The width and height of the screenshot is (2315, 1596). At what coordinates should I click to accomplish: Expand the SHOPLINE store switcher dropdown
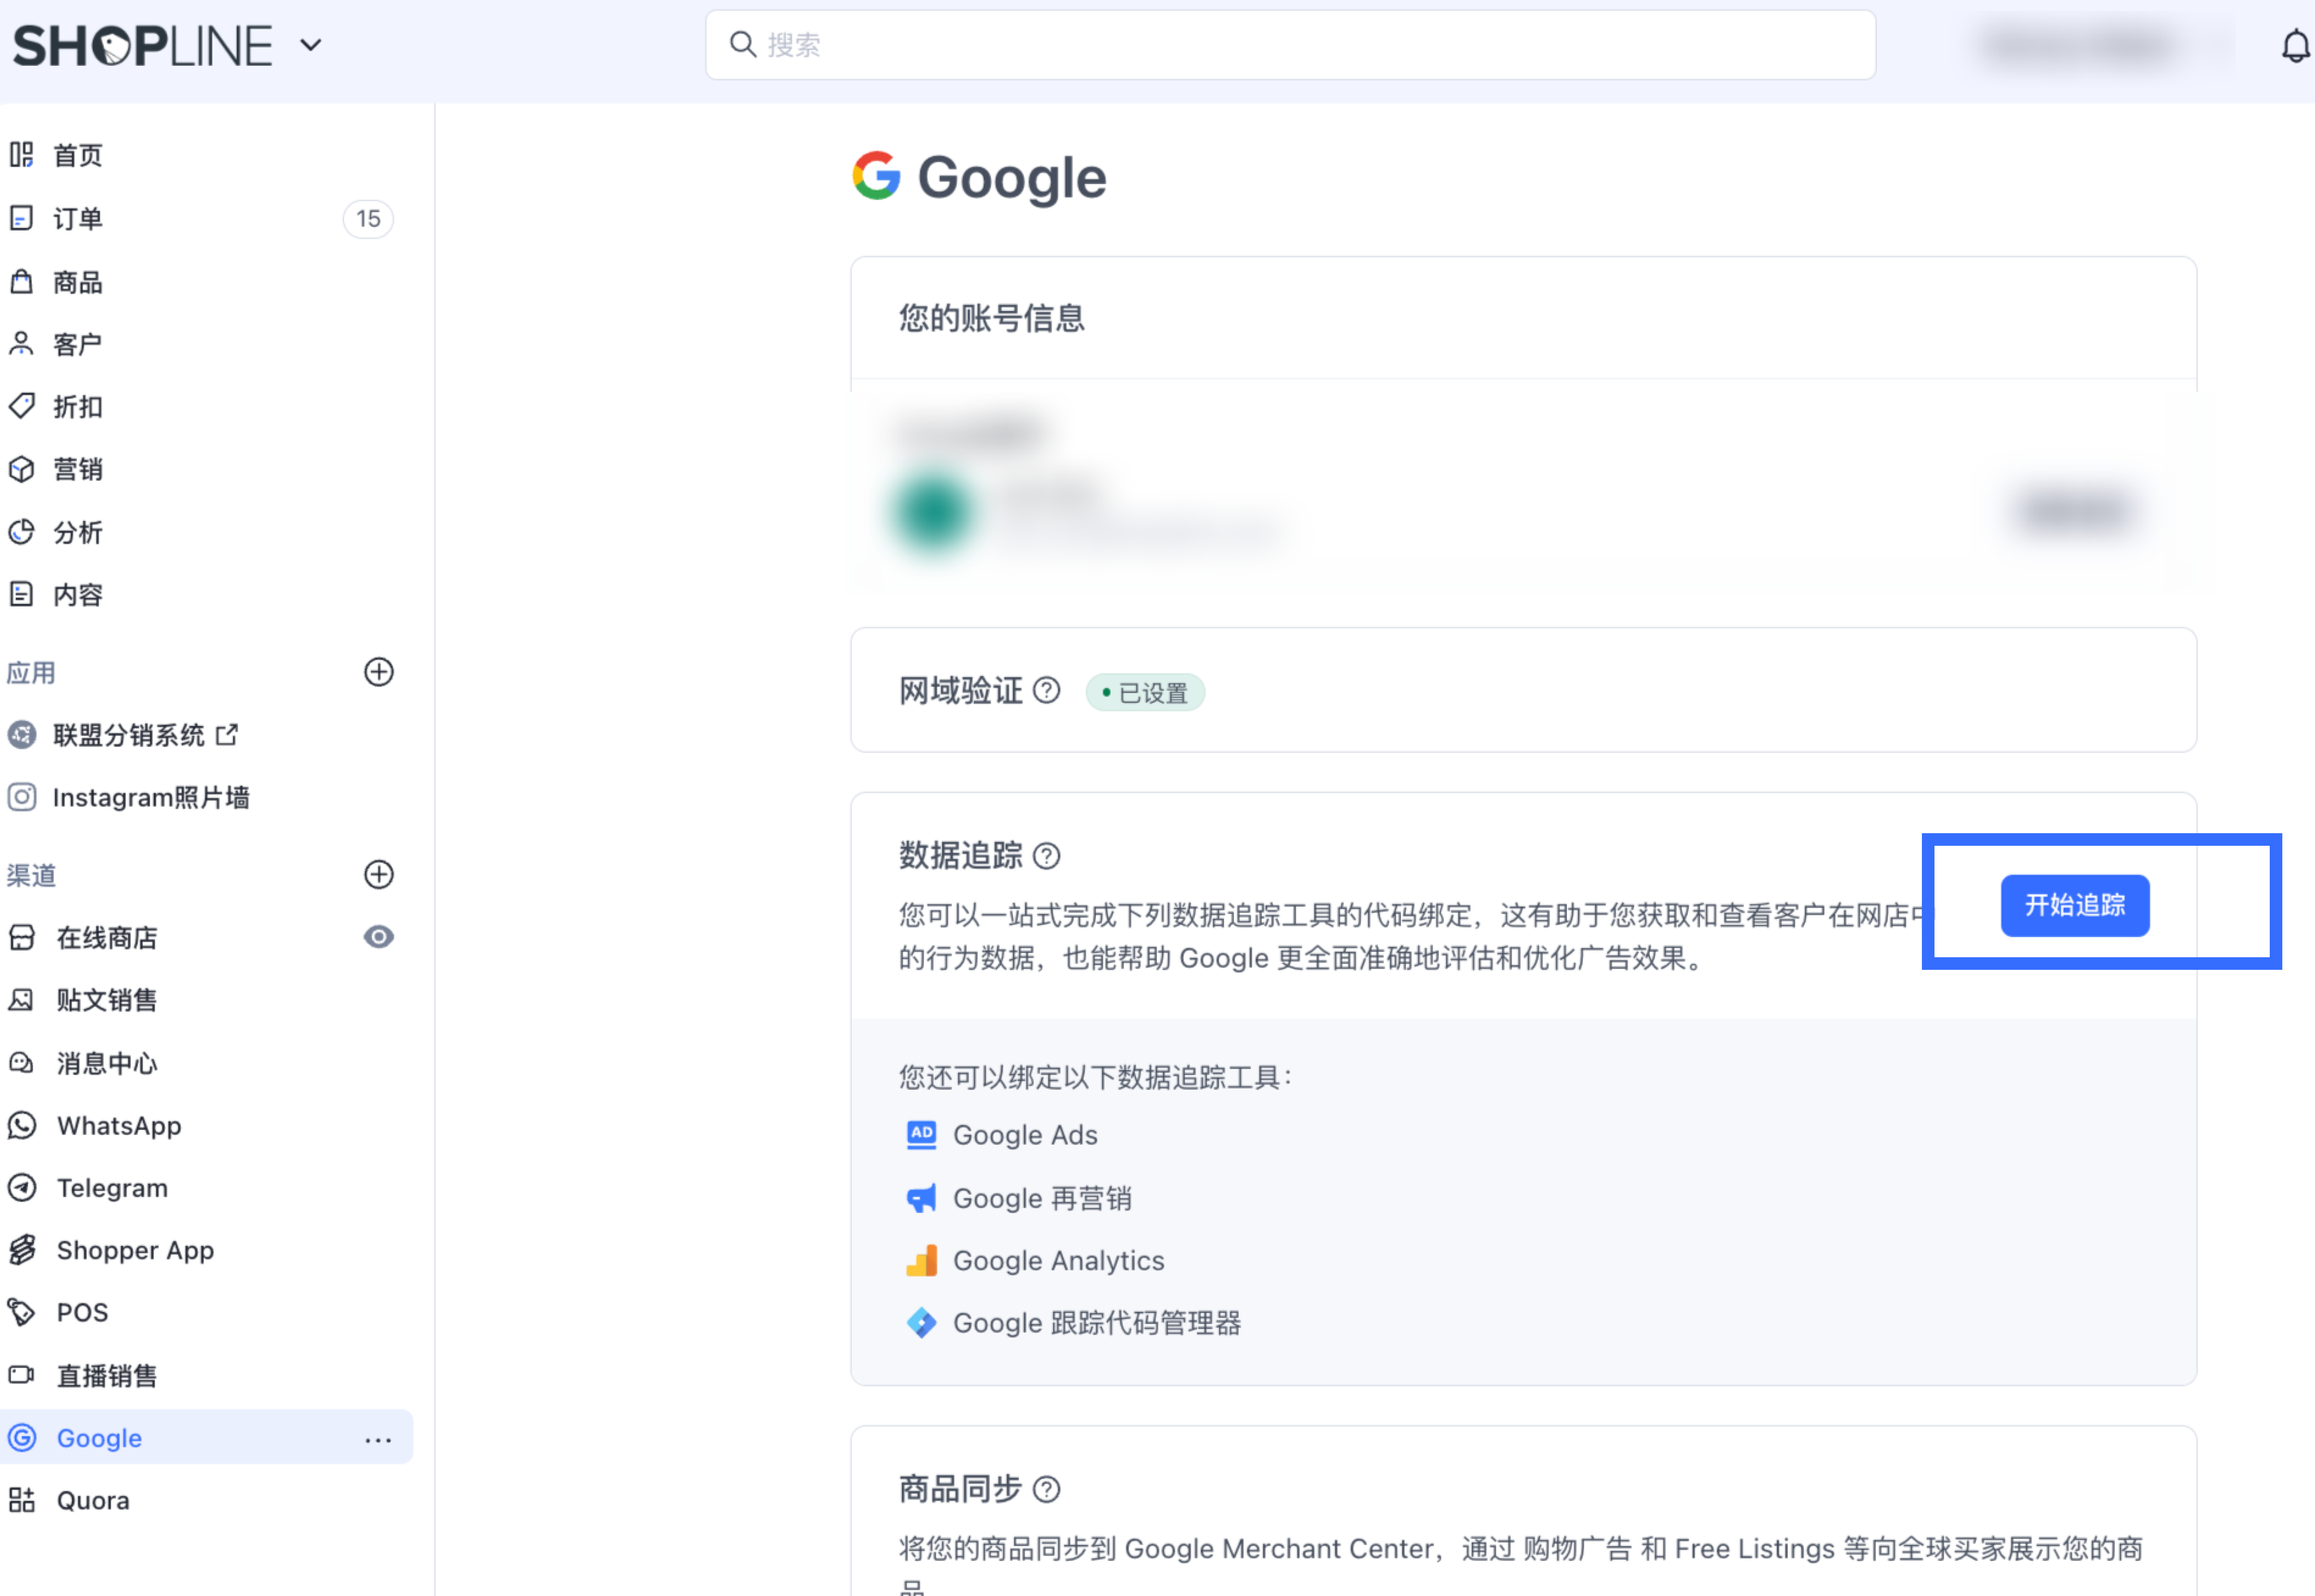[x=311, y=45]
